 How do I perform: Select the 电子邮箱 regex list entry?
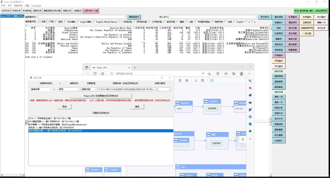[57, 125]
